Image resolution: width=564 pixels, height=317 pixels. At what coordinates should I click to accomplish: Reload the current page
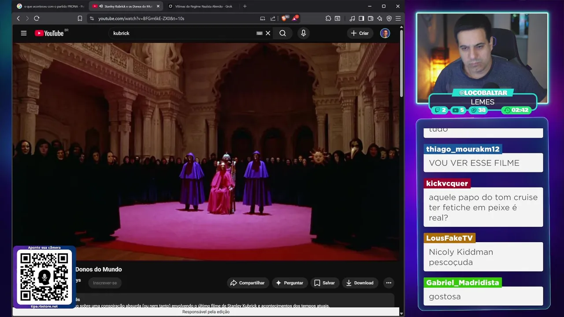37,18
